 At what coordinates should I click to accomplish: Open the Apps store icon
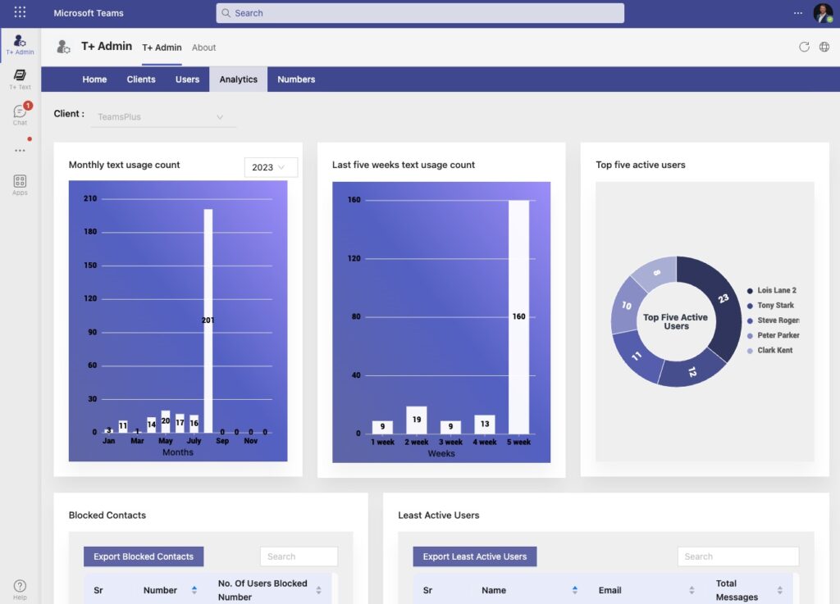20,184
